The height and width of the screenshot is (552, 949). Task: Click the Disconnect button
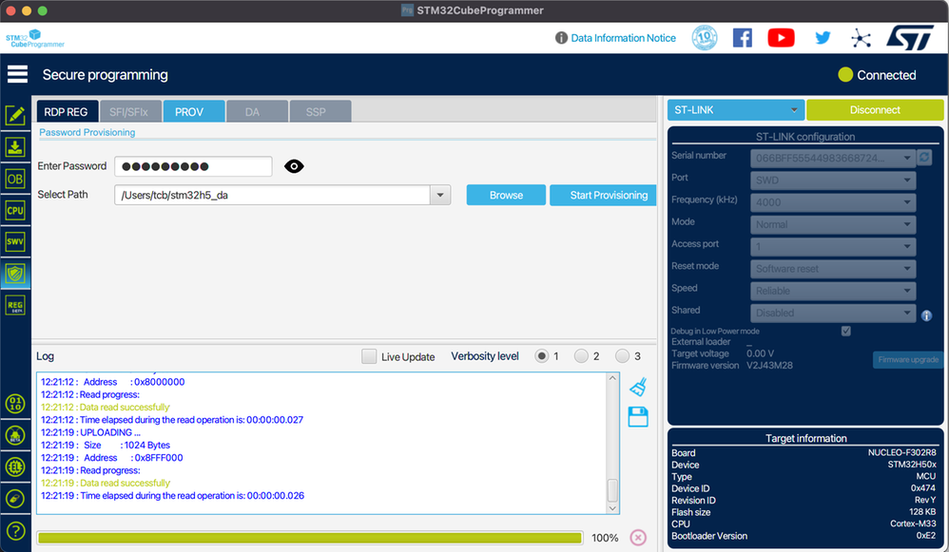[875, 110]
